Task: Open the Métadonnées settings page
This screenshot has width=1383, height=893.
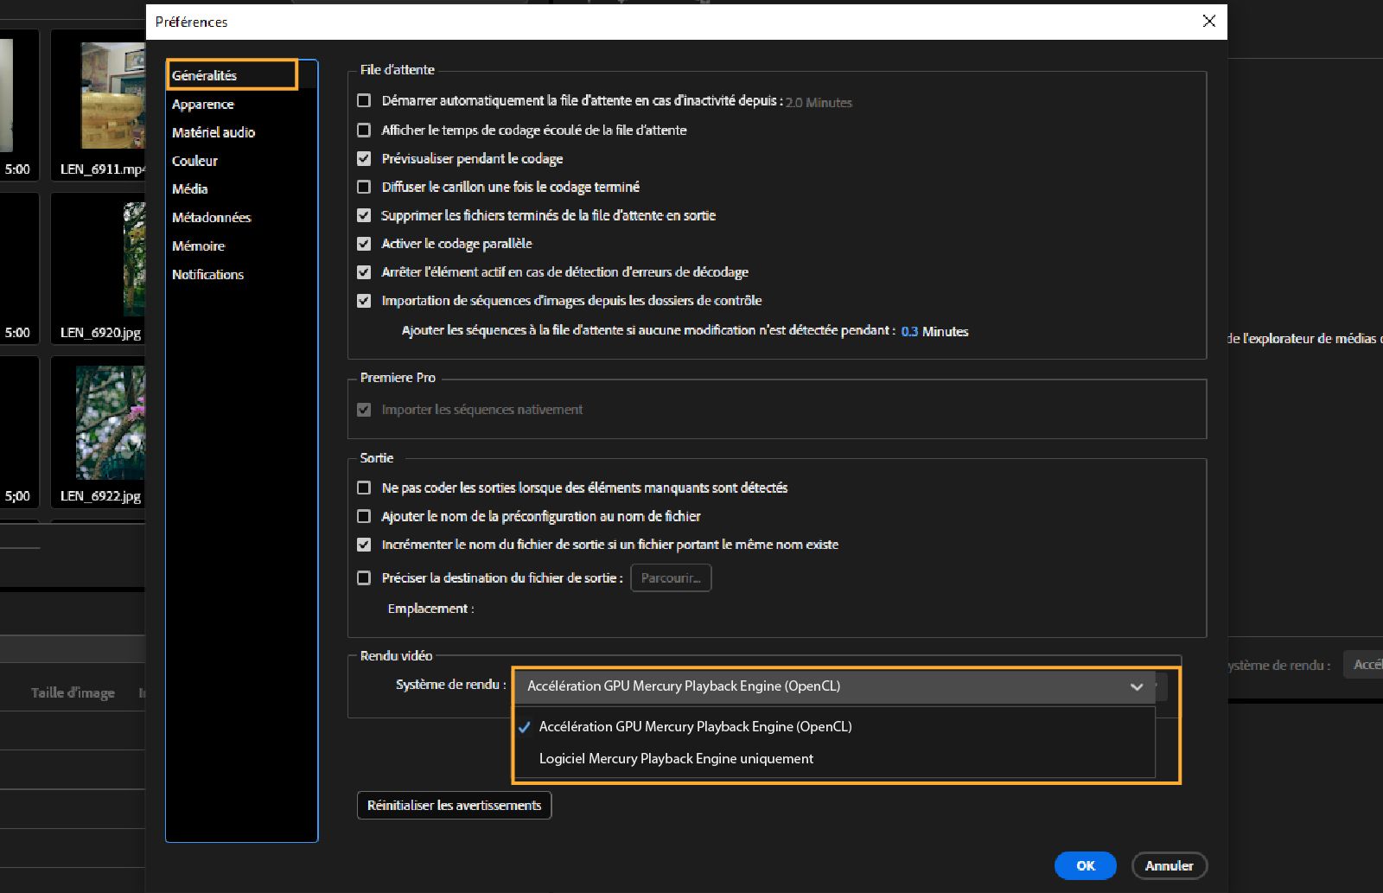Action: (x=212, y=217)
